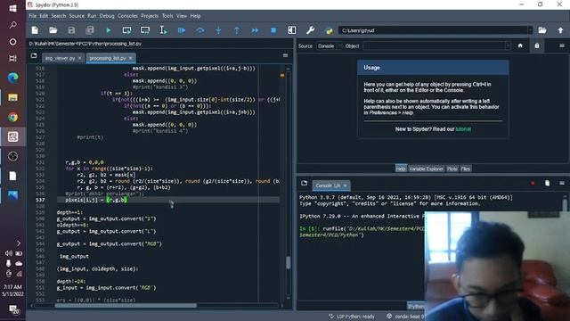The image size is (570, 321).
Task: Open the File menu
Action: (32, 16)
